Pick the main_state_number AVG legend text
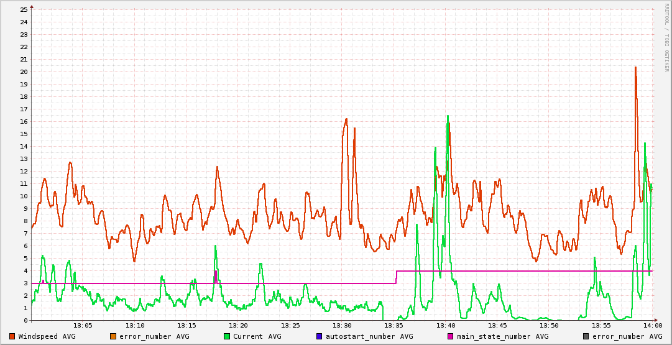 pos(502,336)
